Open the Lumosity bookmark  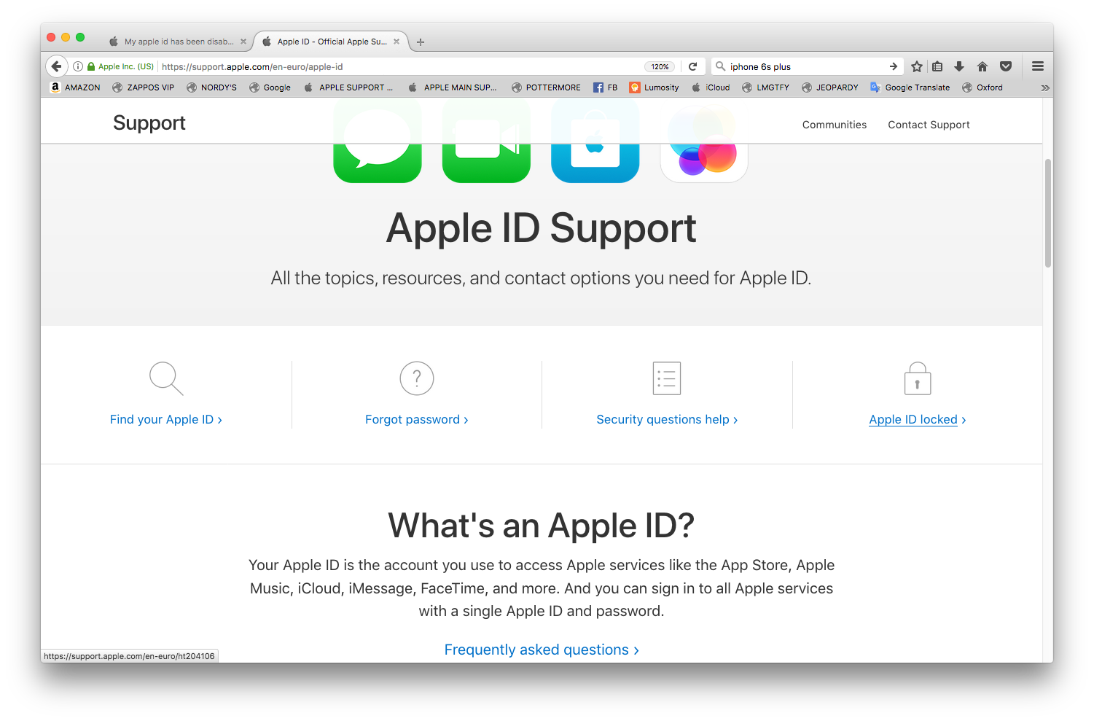[655, 87]
